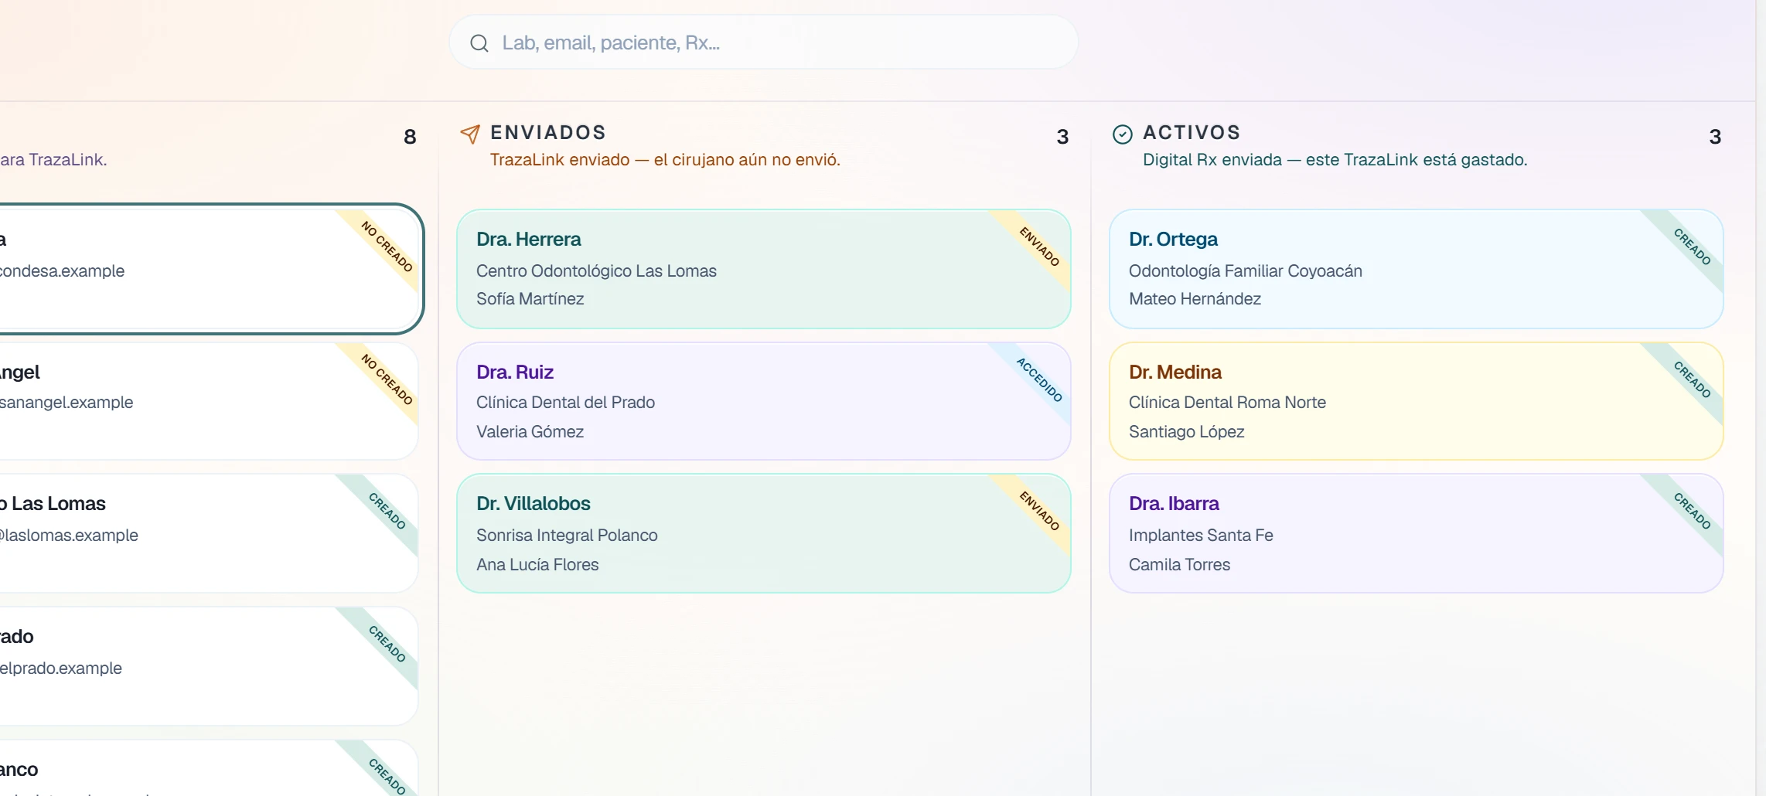The image size is (1766, 796).
Task: Click ENVIADO ribbon on Dr. Villalobos card
Action: pos(1039,511)
